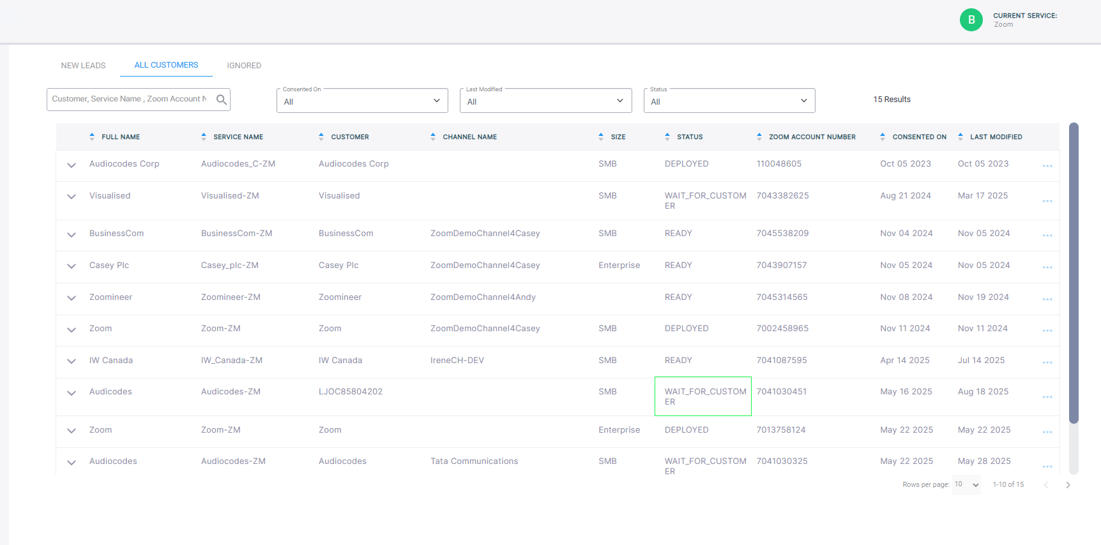
Task: Open more options for Zoom Enterprise row
Action: pyautogui.click(x=1047, y=432)
